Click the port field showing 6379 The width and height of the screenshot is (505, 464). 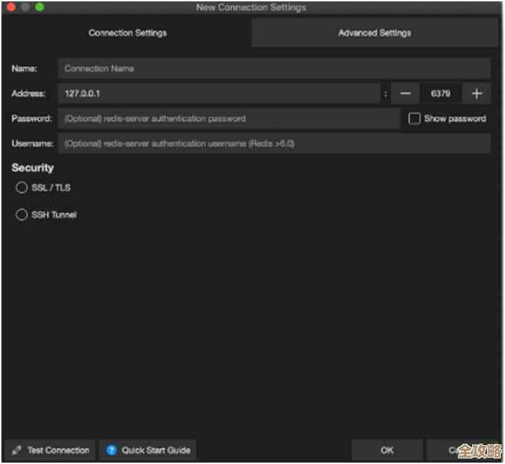(x=441, y=93)
